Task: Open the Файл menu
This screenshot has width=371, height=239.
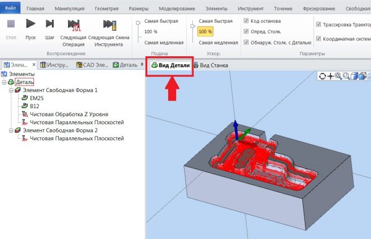Action: tap(10, 8)
